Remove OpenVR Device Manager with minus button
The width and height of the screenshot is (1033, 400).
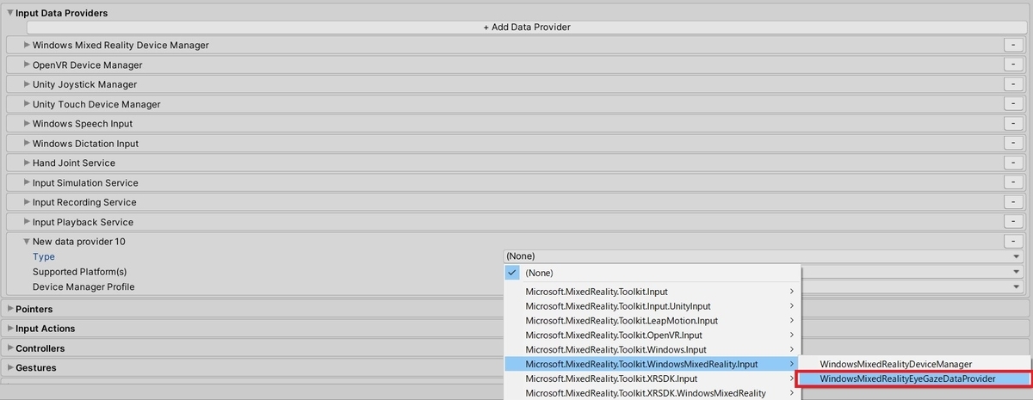pos(1014,65)
